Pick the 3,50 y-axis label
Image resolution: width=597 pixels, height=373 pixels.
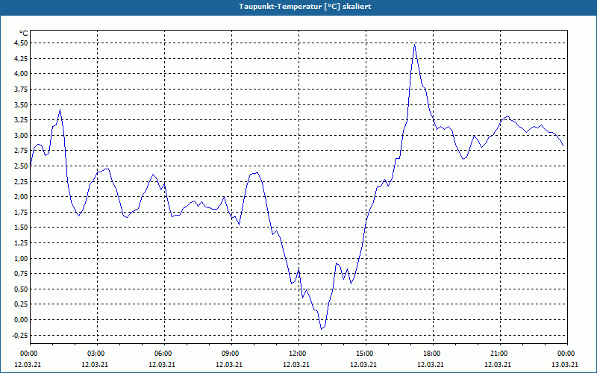tap(22, 104)
